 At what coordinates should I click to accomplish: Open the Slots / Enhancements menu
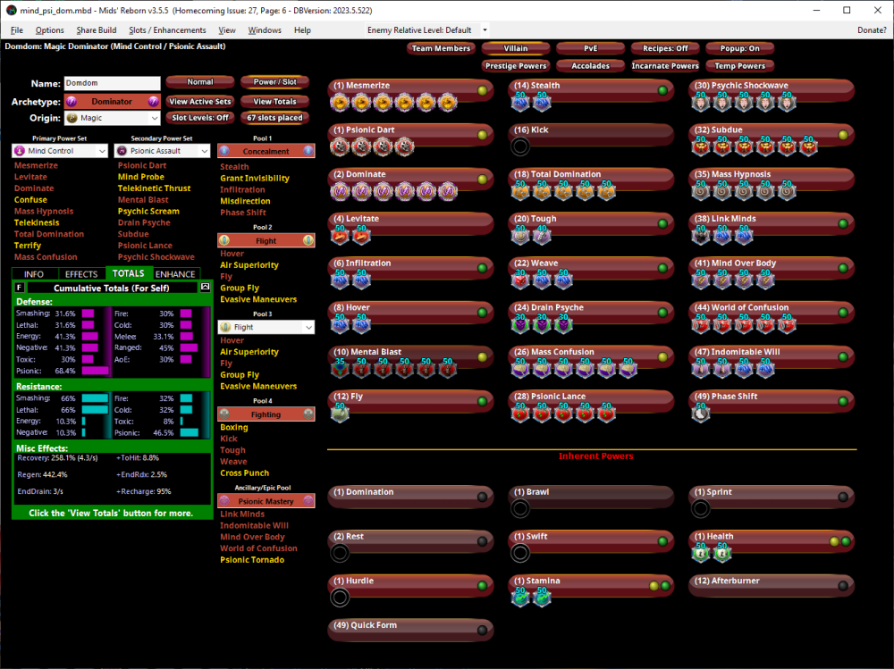(167, 30)
